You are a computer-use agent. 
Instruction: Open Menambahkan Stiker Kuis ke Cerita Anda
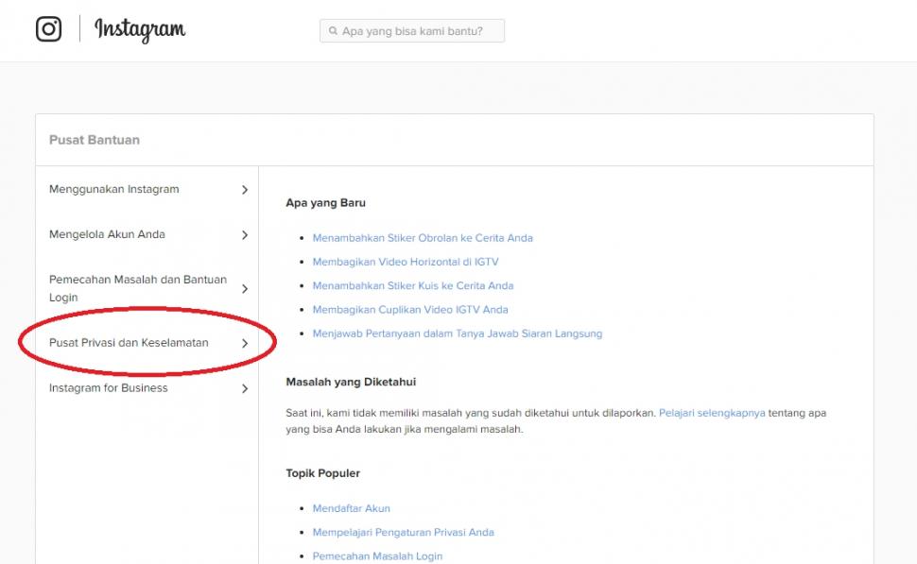[x=413, y=285]
